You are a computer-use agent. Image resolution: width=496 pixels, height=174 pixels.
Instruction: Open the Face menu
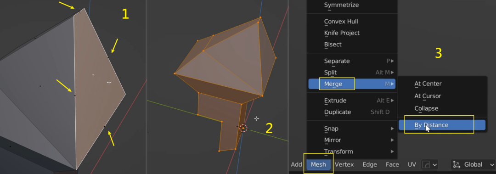pyautogui.click(x=392, y=164)
